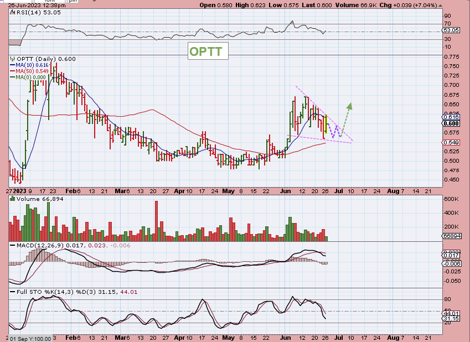Click the 53.05 RSI value tag on right axis
The image size is (470, 342).
coord(451,30)
